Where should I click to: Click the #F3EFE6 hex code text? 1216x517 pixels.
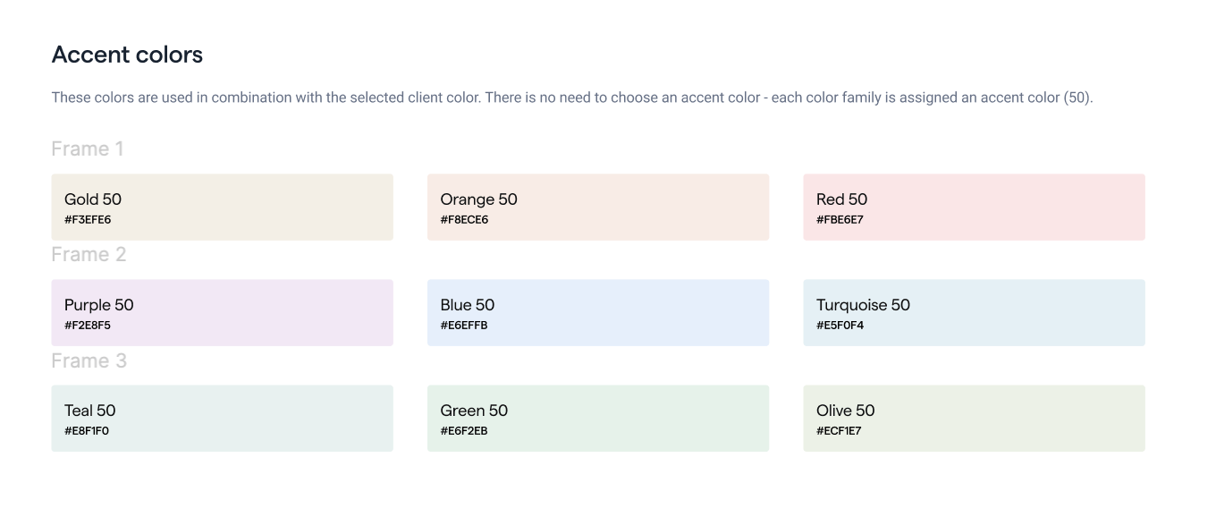coord(88,220)
